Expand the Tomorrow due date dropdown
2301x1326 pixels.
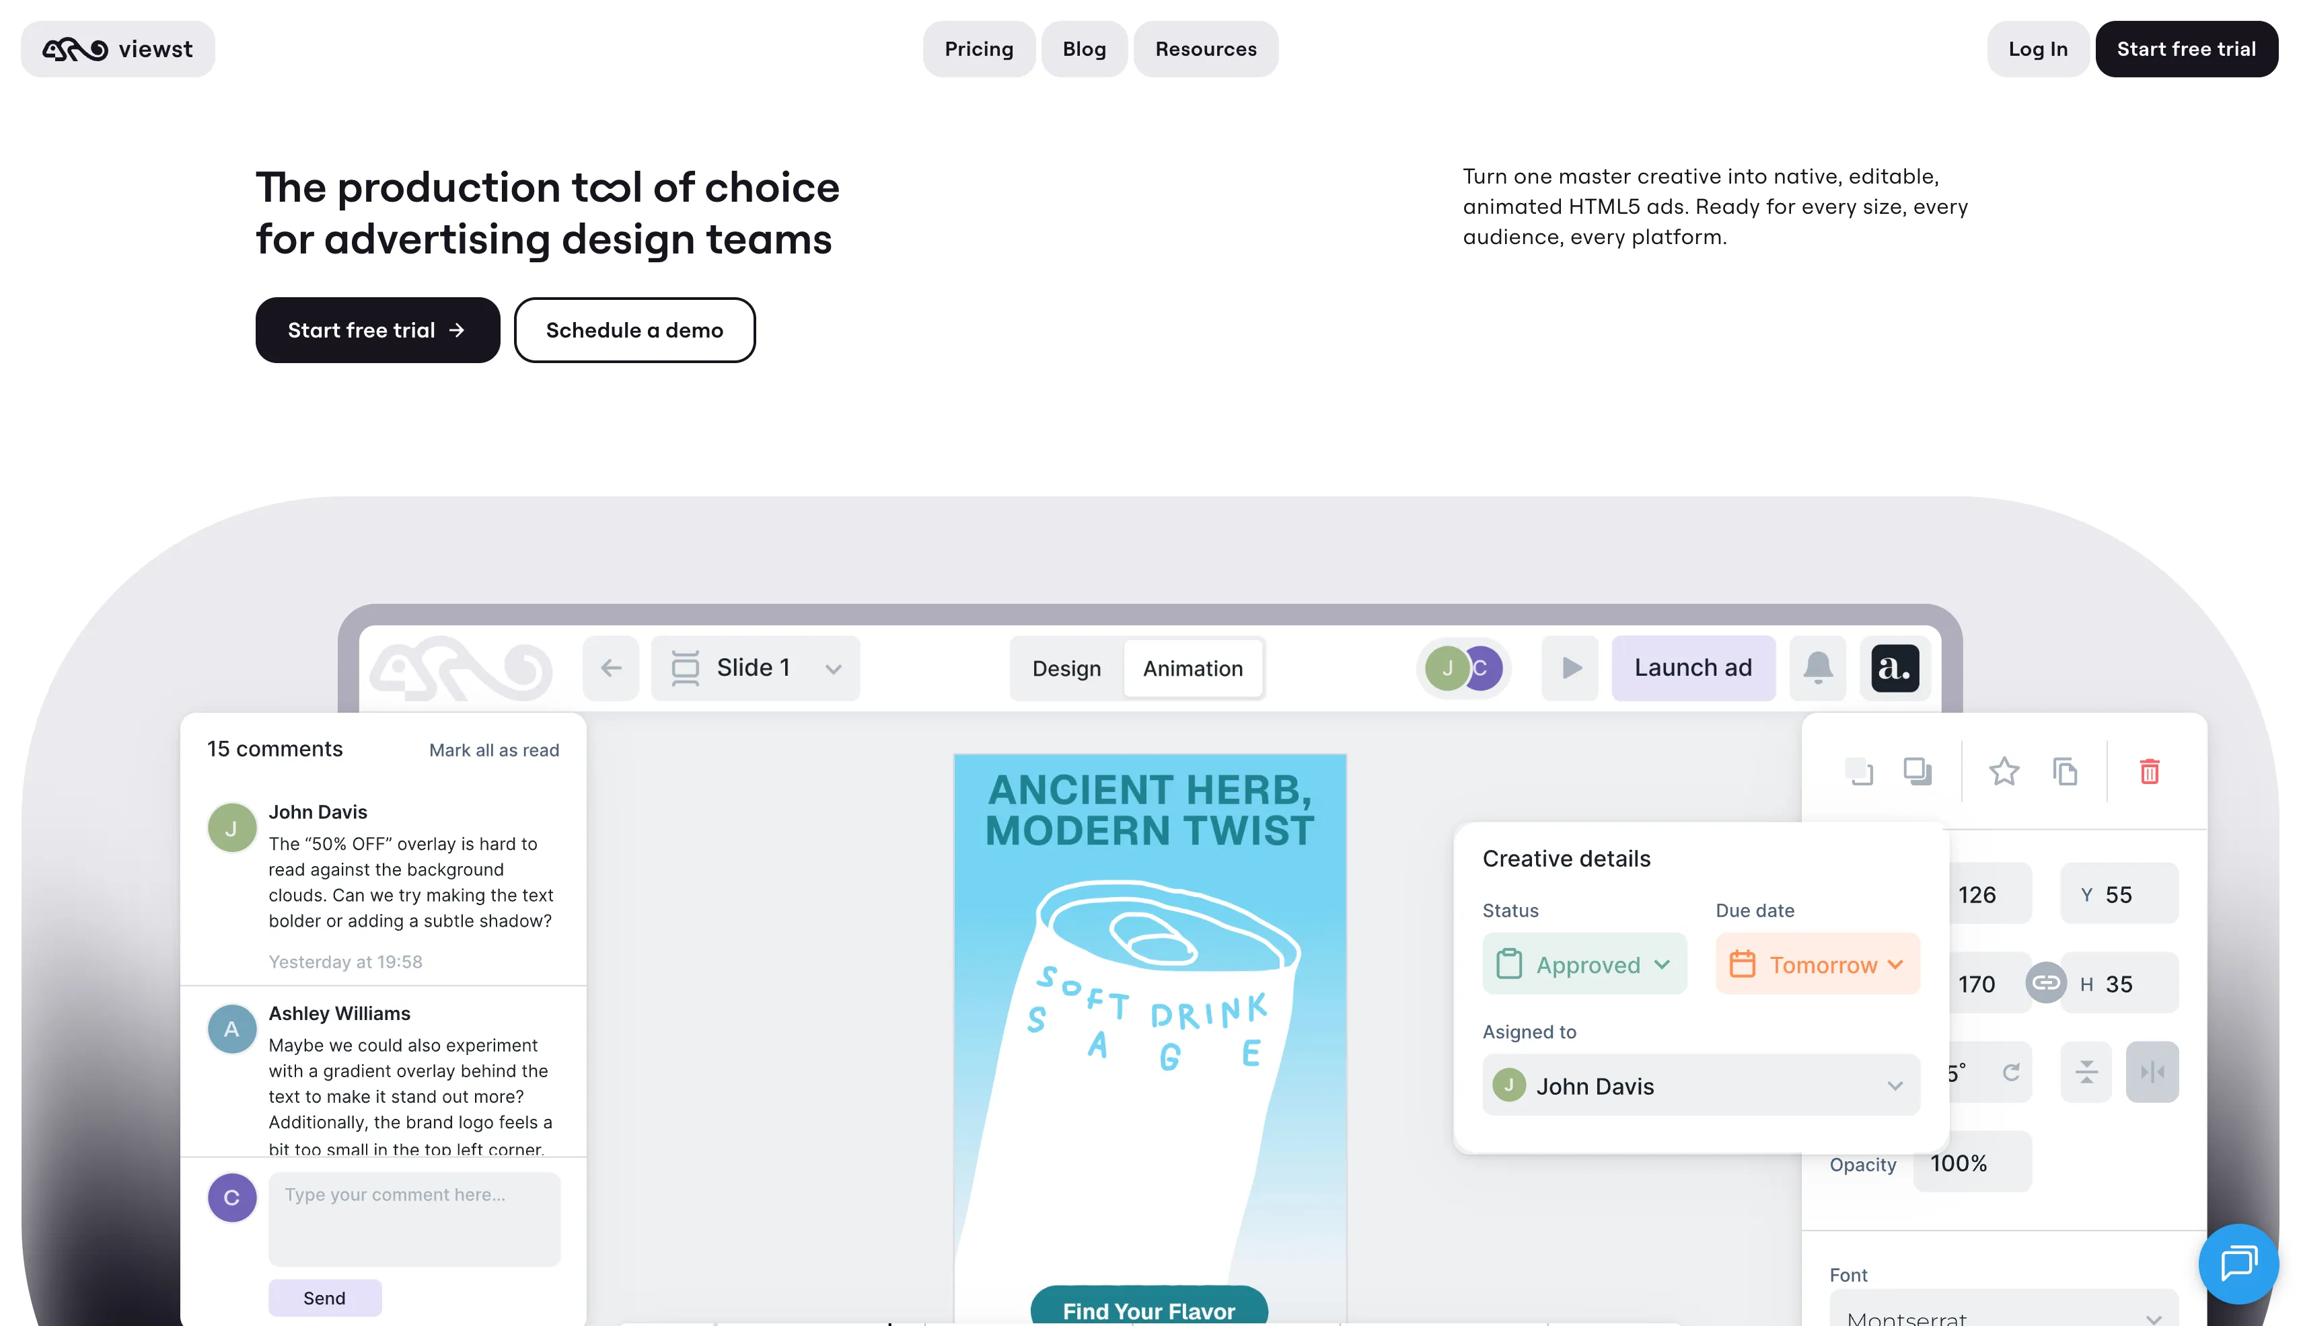click(1817, 964)
